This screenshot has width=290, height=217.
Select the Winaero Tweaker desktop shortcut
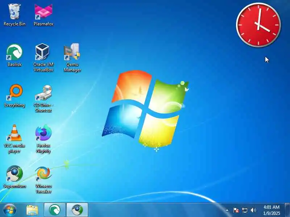pyautogui.click(x=43, y=179)
